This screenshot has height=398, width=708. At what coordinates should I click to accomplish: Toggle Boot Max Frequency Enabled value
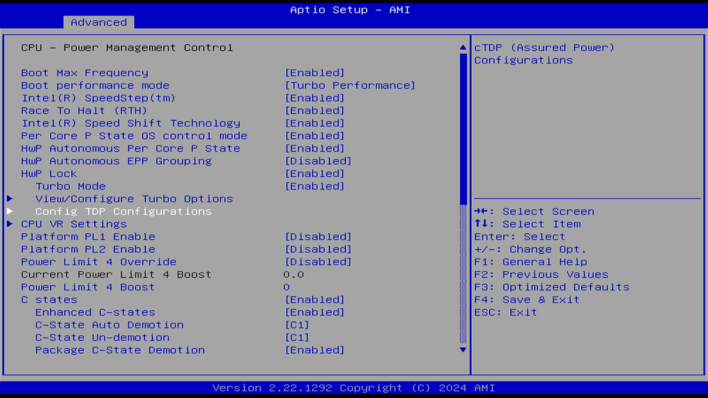coord(314,73)
